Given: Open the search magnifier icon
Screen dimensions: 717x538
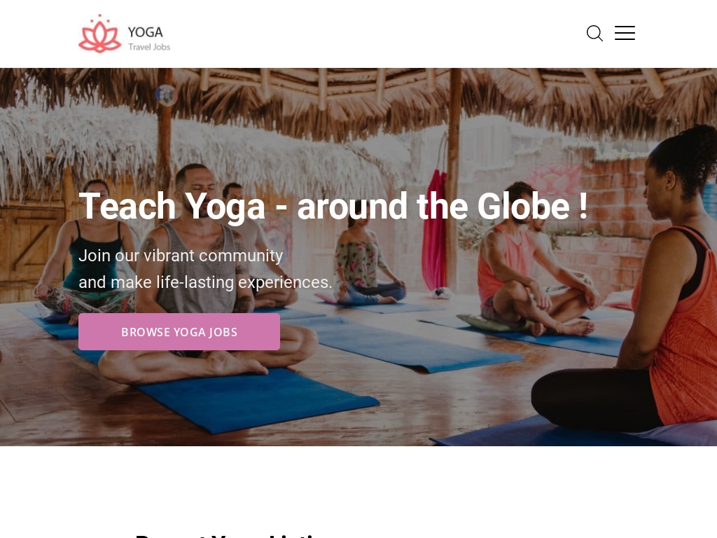Looking at the screenshot, I should coord(594,34).
